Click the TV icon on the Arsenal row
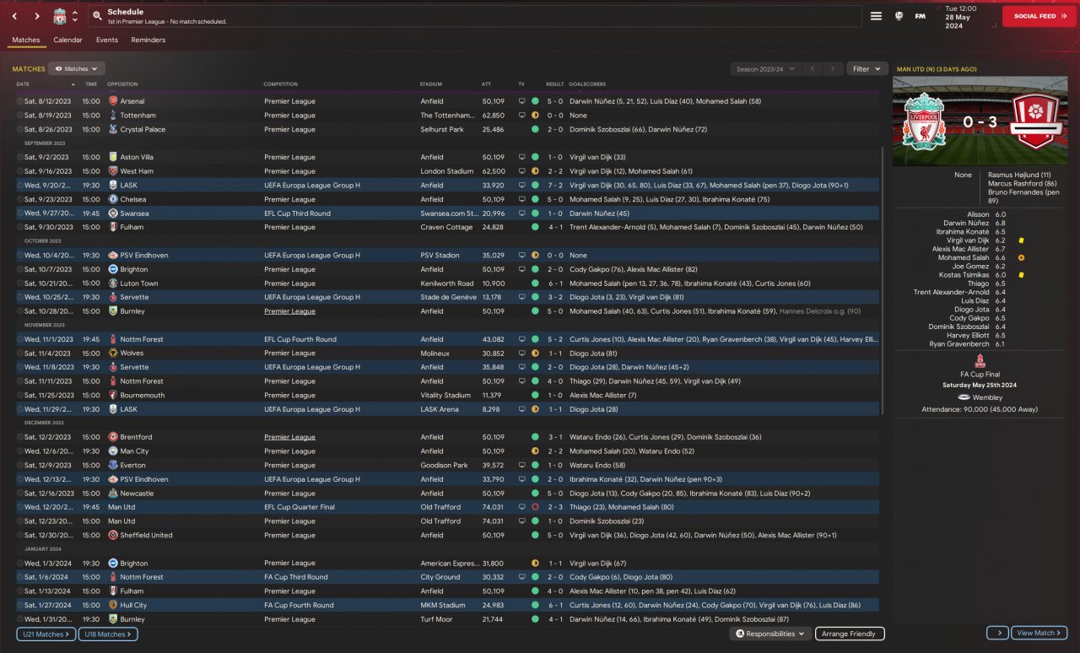Screen dimensions: 1080x653 (x=521, y=101)
